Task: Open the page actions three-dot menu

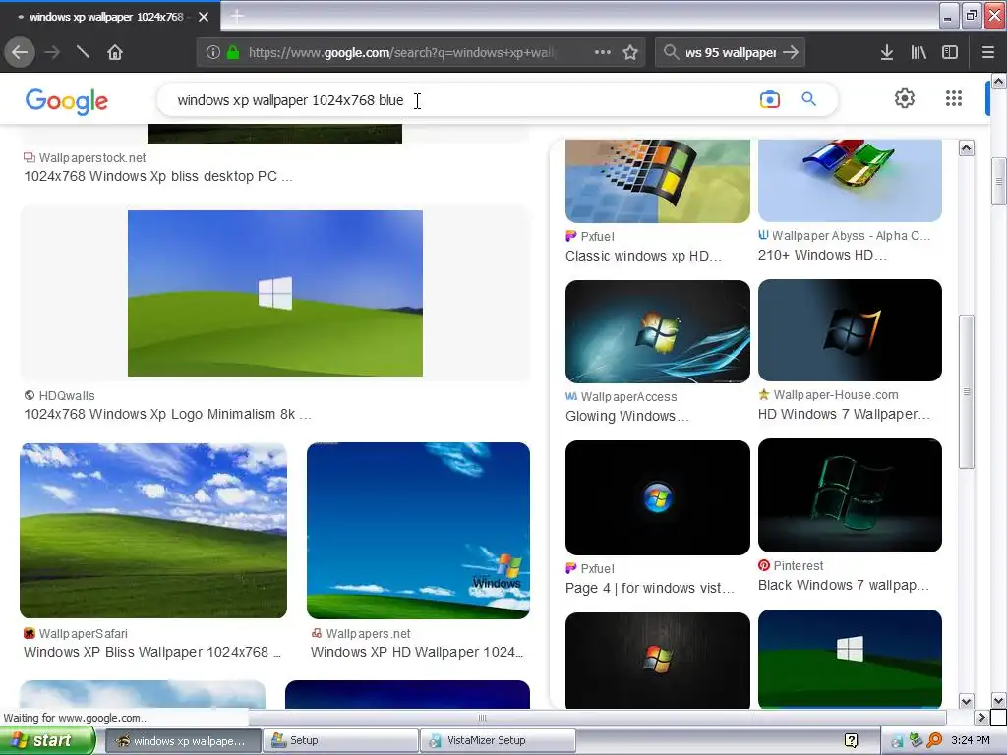Action: [x=603, y=52]
